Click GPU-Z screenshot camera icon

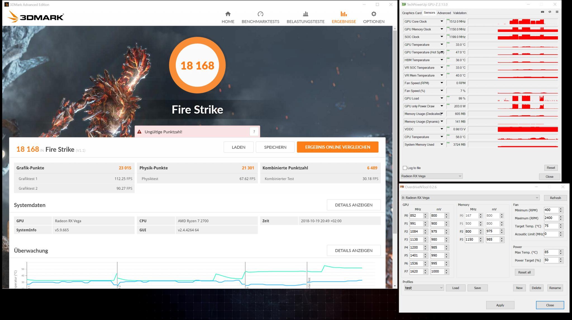point(542,12)
